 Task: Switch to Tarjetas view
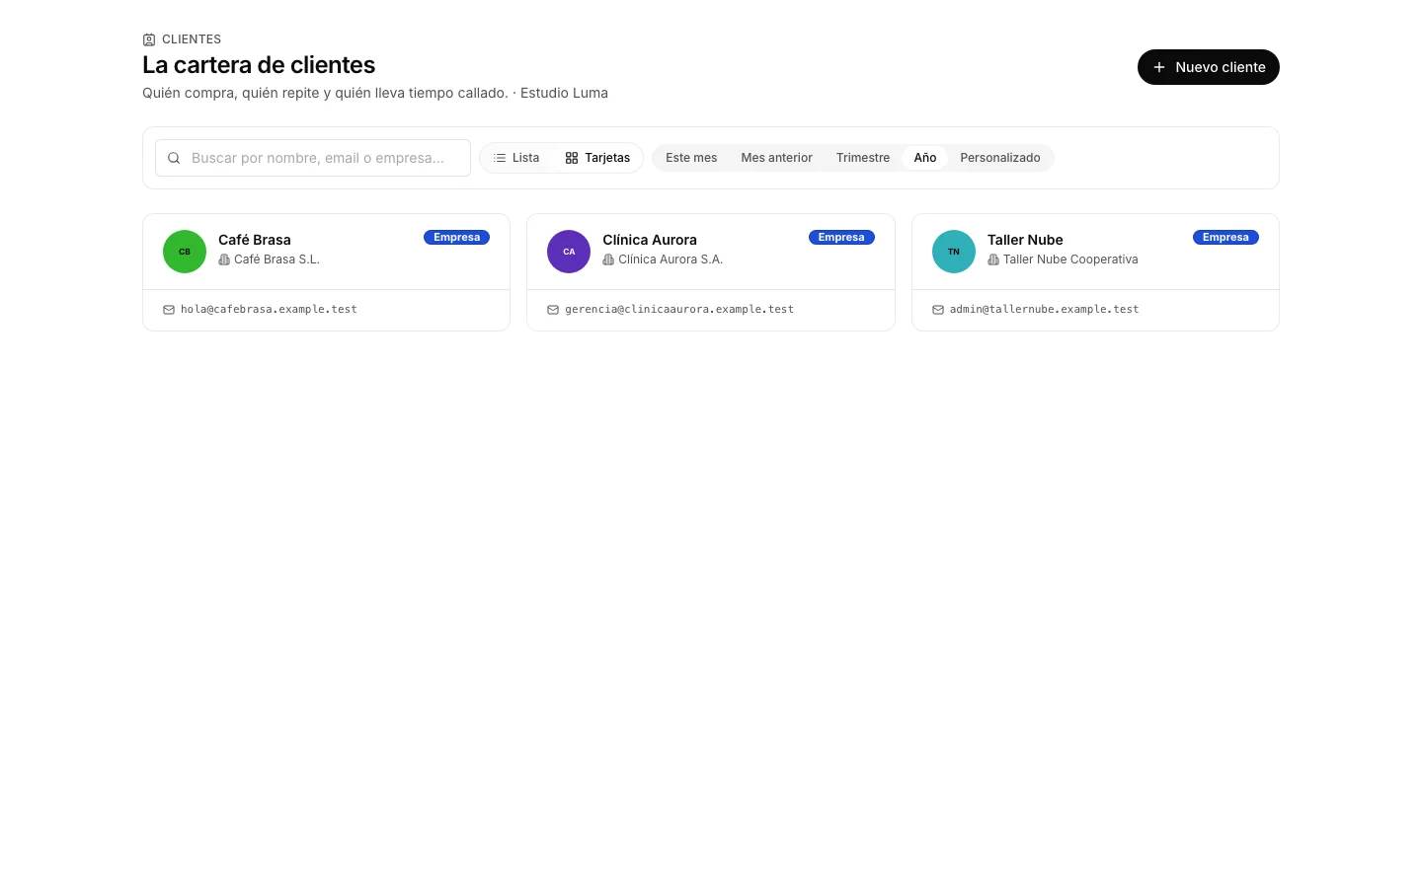tap(597, 158)
